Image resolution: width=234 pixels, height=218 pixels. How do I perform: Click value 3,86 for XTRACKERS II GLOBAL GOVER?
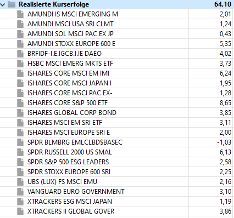225,211
